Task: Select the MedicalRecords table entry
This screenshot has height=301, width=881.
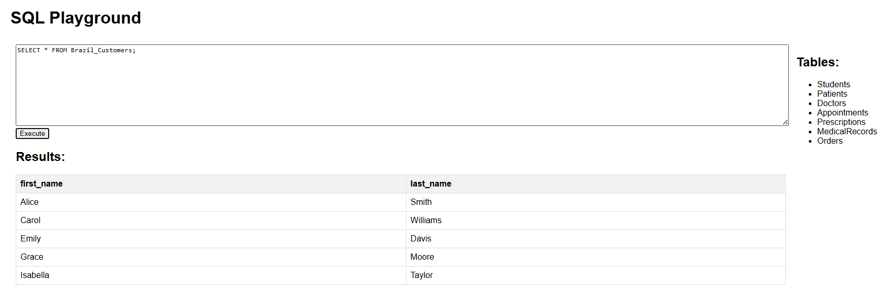Action: tap(847, 132)
